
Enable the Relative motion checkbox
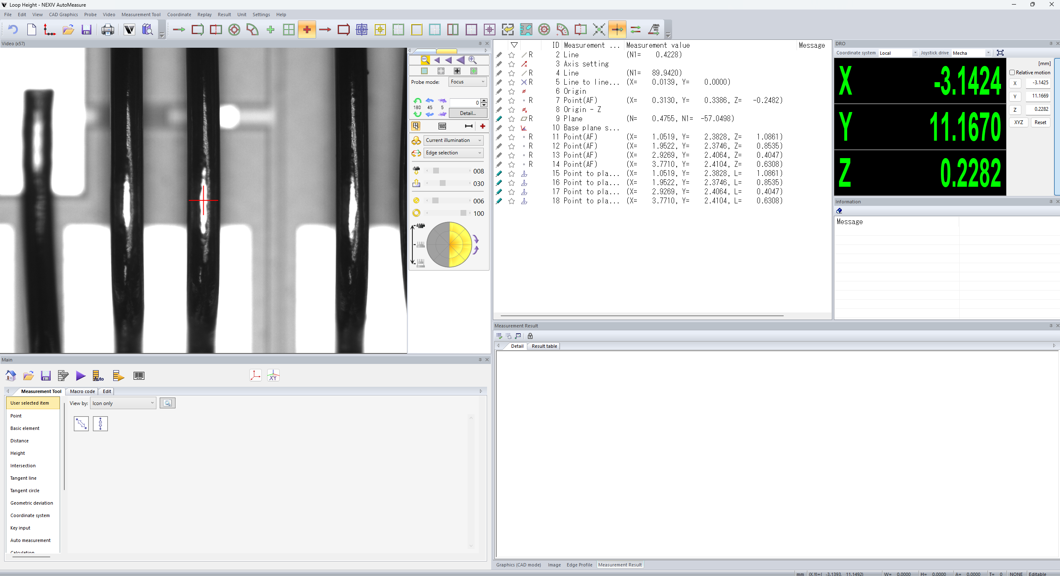click(1012, 73)
